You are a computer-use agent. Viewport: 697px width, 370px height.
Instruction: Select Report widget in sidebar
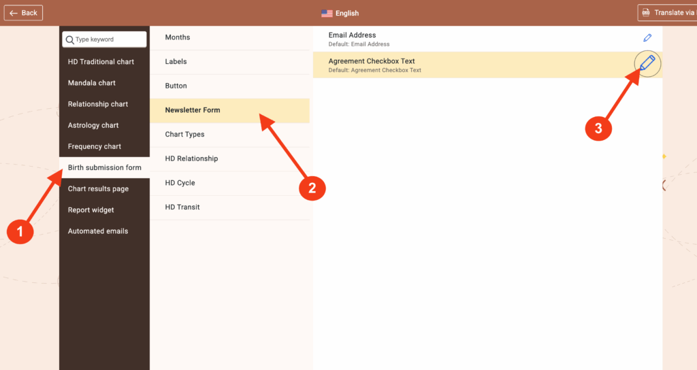[x=91, y=209]
